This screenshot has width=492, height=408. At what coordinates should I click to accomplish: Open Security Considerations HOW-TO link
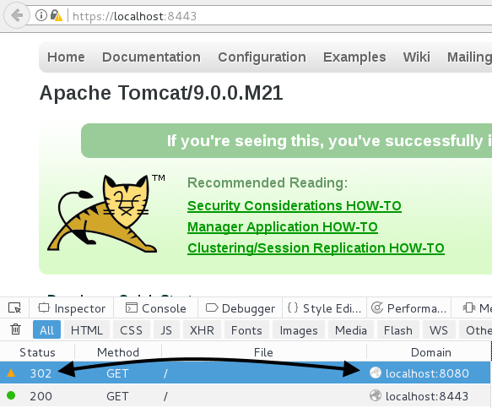(295, 206)
